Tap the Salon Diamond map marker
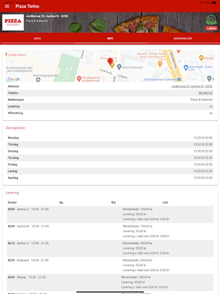Screen dimensions: 220x294 coord(119,67)
